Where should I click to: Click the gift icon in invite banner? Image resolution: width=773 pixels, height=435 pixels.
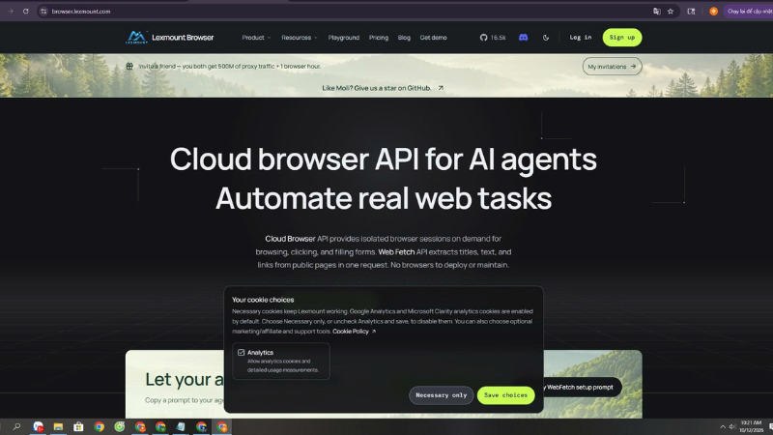129,66
